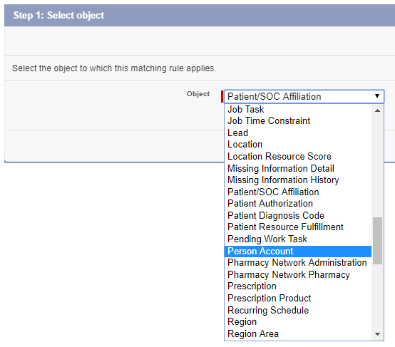Open the Object dropdown arrow
The image size is (395, 347).
[377, 96]
